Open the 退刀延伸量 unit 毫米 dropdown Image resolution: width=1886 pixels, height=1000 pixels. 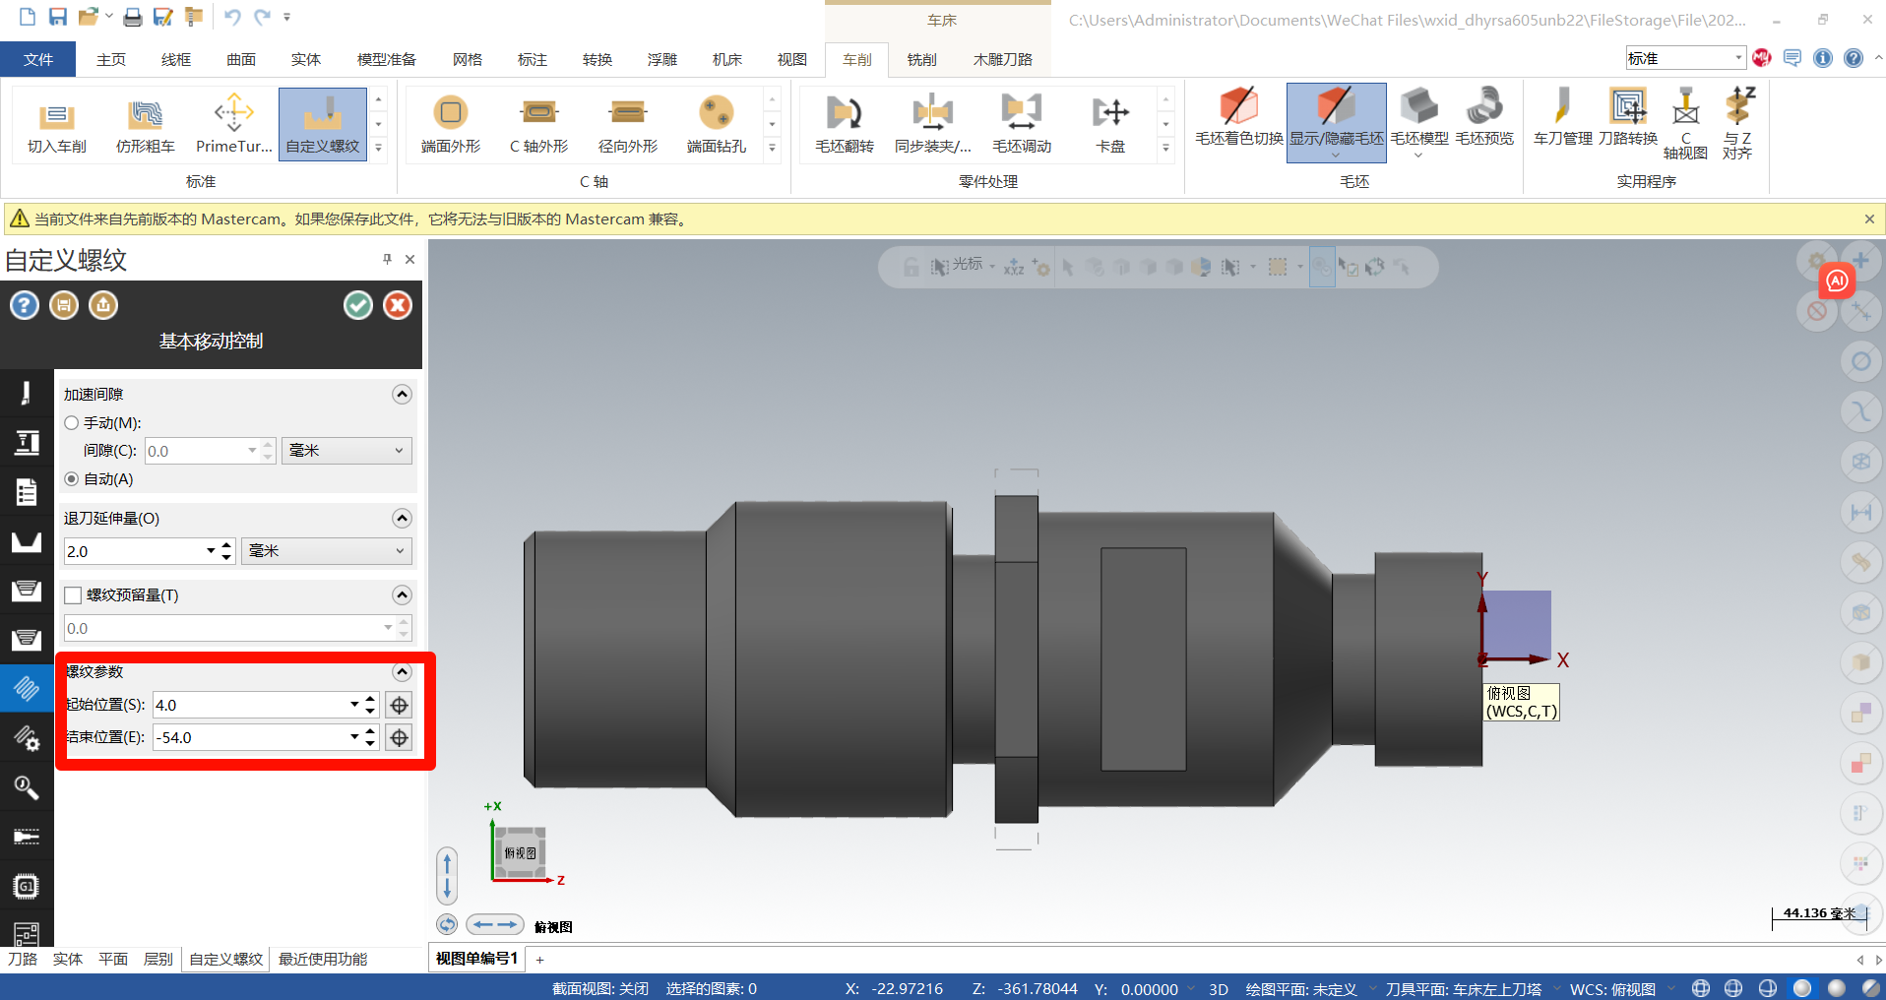tap(326, 551)
